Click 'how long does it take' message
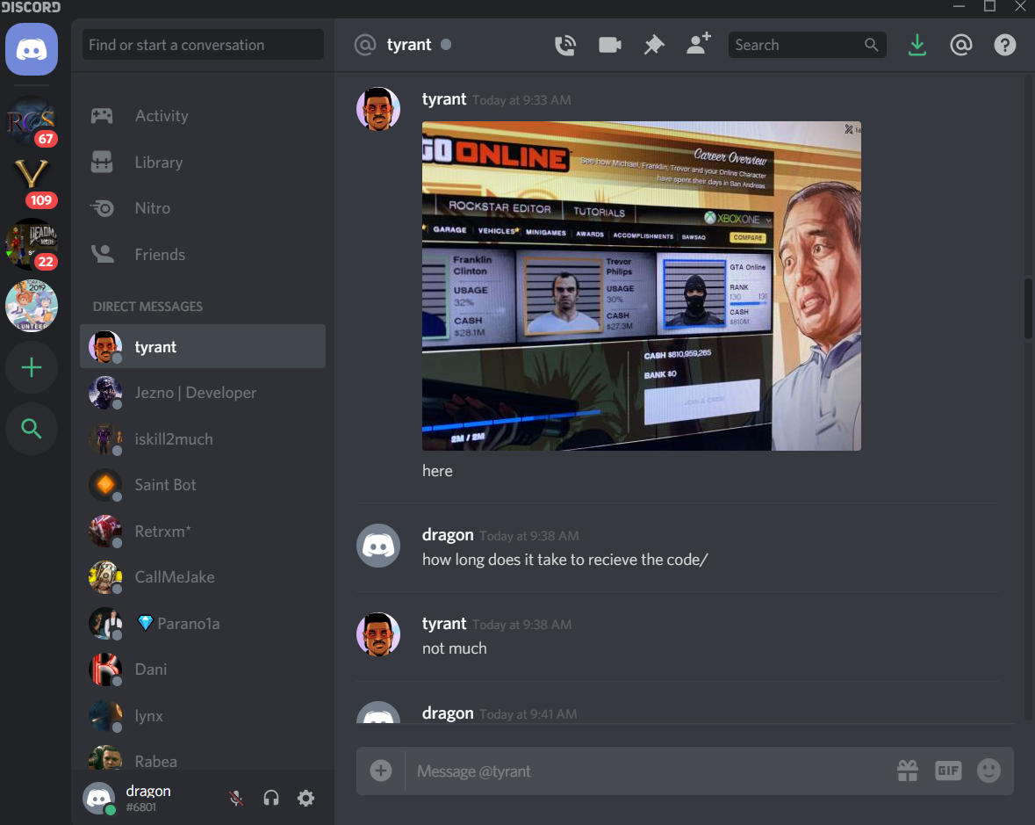Screen dimensions: 1035x825 (565, 560)
